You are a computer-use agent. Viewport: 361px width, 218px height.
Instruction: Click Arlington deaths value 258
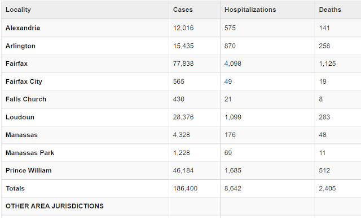[x=324, y=46]
